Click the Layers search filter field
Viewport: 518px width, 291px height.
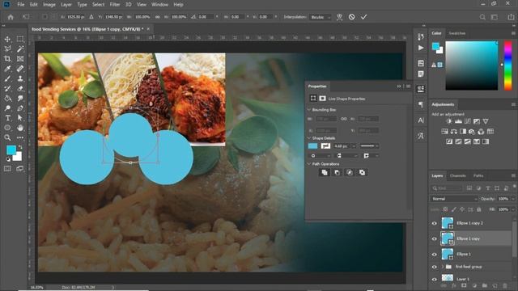[x=447, y=188]
